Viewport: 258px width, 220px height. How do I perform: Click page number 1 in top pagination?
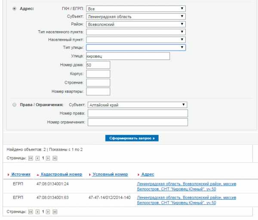[43, 158]
